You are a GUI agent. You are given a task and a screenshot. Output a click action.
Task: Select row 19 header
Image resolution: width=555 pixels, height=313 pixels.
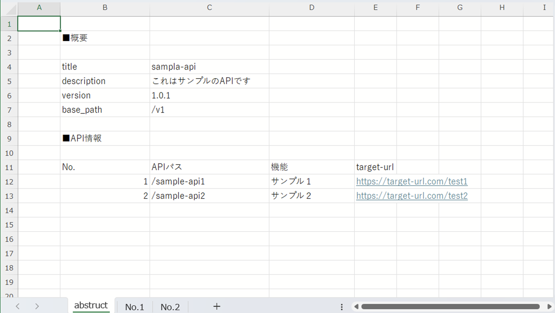9,282
